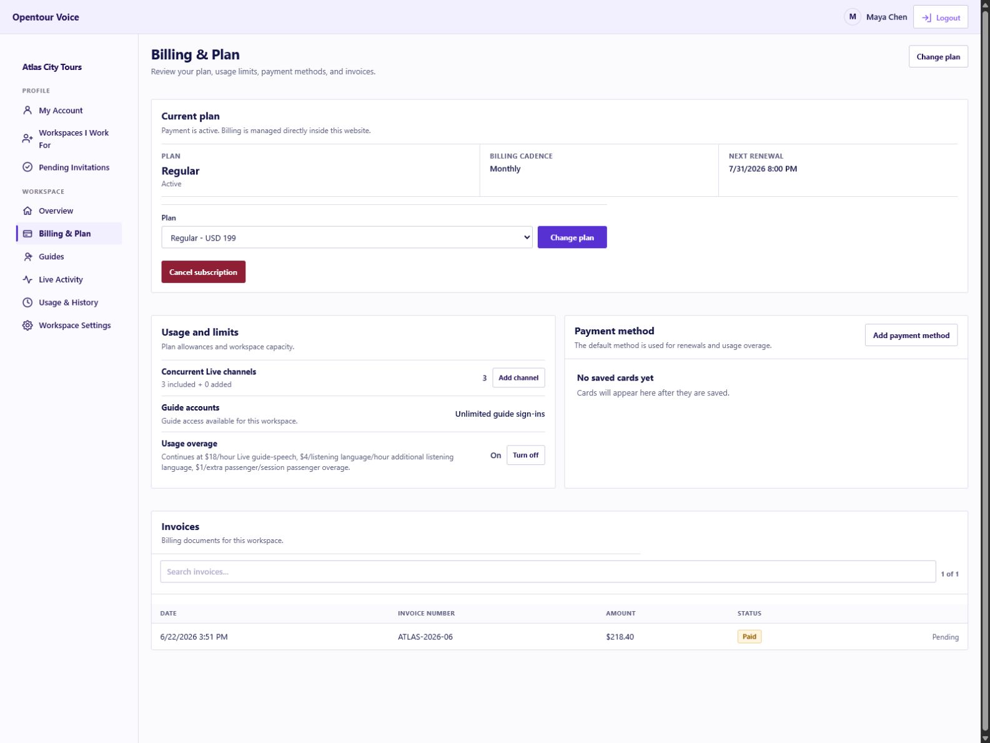The height and width of the screenshot is (743, 990).
Task: Click the Guides person icon
Action: 27,257
